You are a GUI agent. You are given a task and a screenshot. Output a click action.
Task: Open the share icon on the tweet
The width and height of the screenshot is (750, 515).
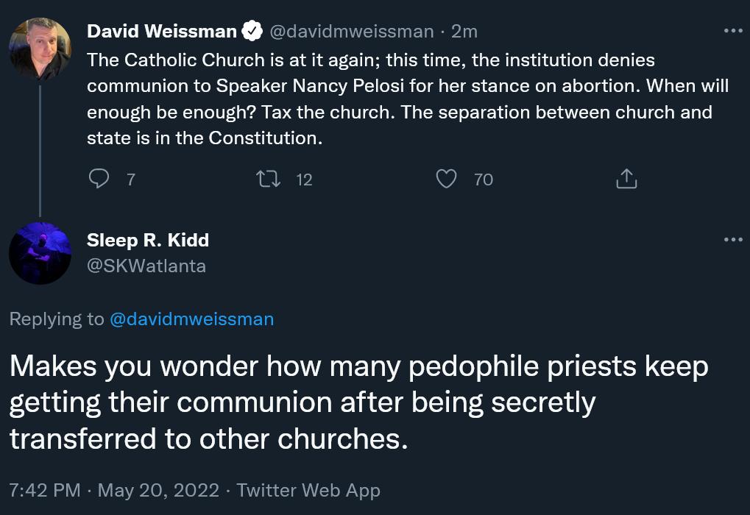(626, 178)
